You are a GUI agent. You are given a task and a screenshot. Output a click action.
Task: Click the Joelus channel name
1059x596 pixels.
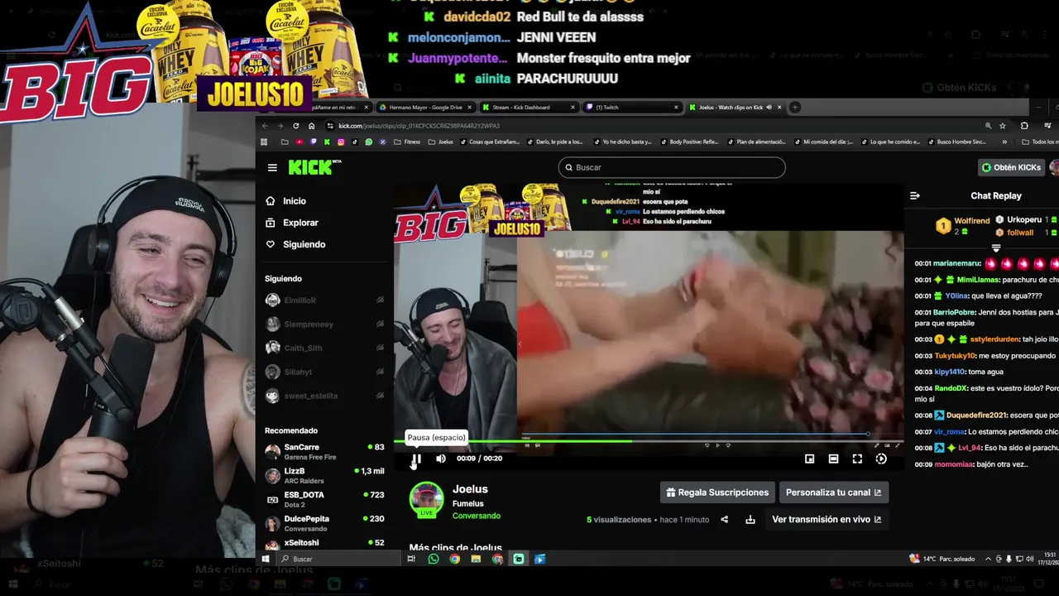pyautogui.click(x=470, y=489)
